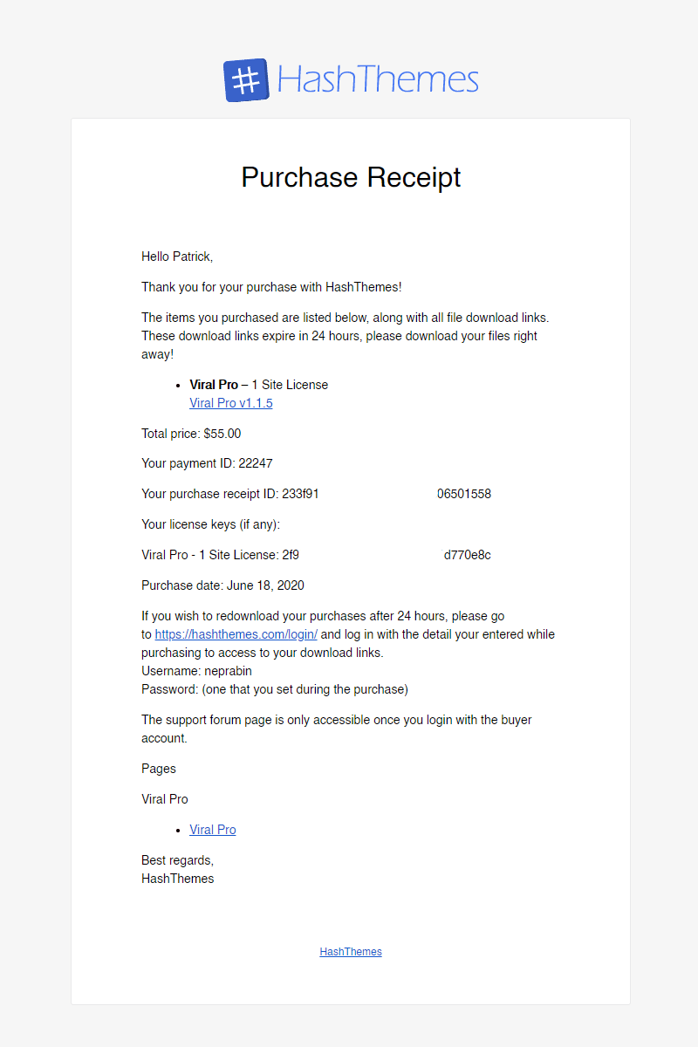Open the Viral Pro link under Pages

(x=213, y=830)
